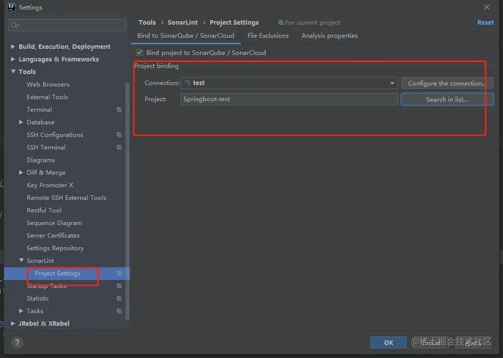The image size is (503, 358).
Task: Click project-level icon next to SSH Terminal
Action: pyautogui.click(x=119, y=148)
